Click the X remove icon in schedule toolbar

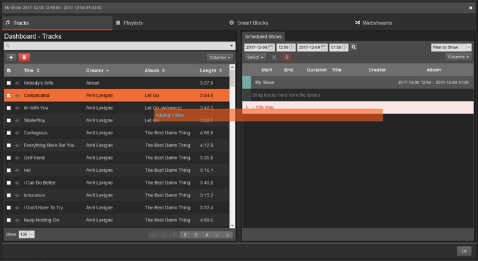(274, 57)
